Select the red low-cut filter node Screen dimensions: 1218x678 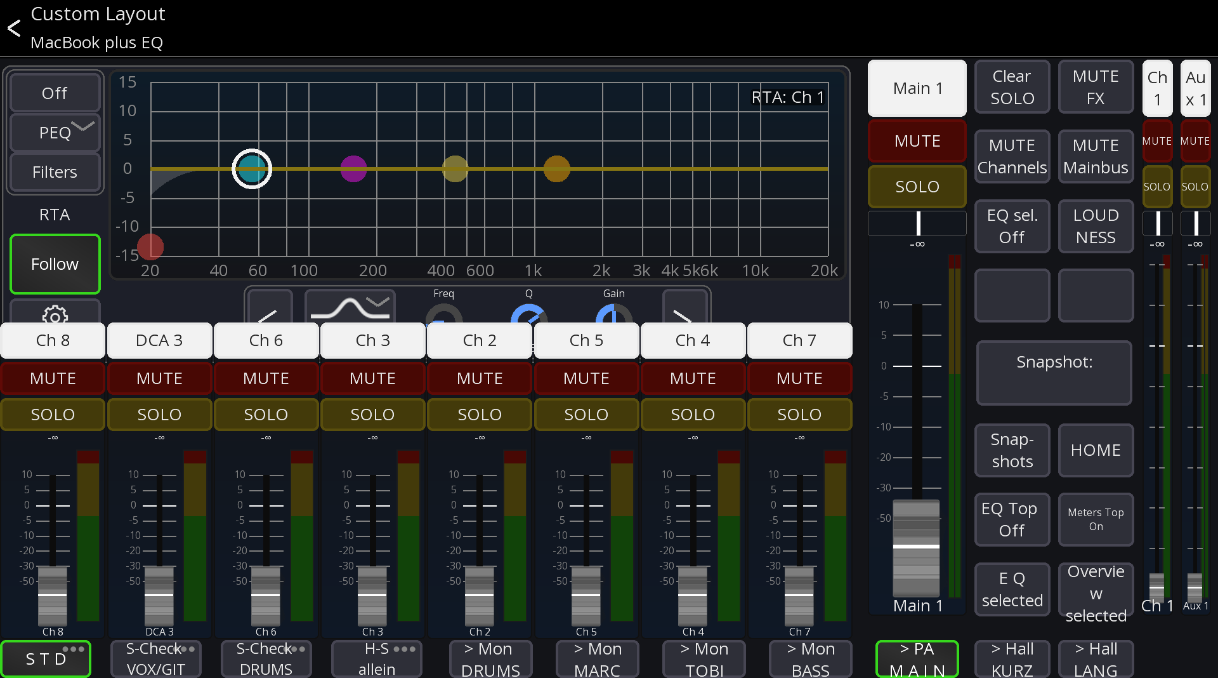click(150, 247)
